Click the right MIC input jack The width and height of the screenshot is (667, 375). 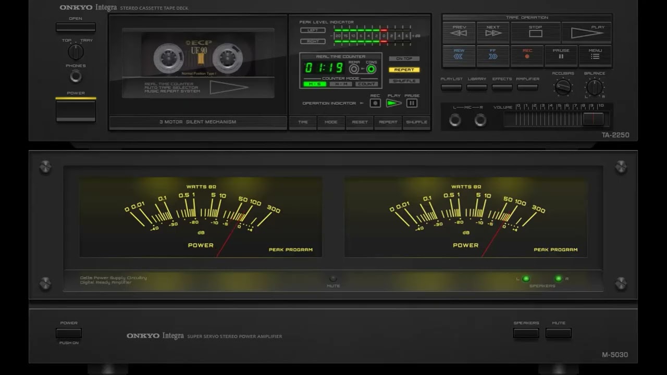480,120
